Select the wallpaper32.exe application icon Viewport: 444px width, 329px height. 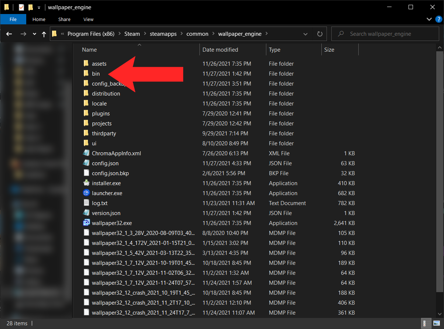coord(86,223)
